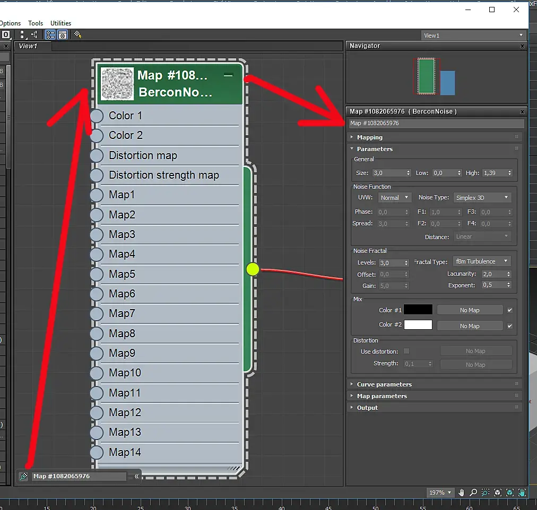537x510 pixels.
Task: Collapse the BerconNoise node with minus icon
Action: click(x=228, y=75)
